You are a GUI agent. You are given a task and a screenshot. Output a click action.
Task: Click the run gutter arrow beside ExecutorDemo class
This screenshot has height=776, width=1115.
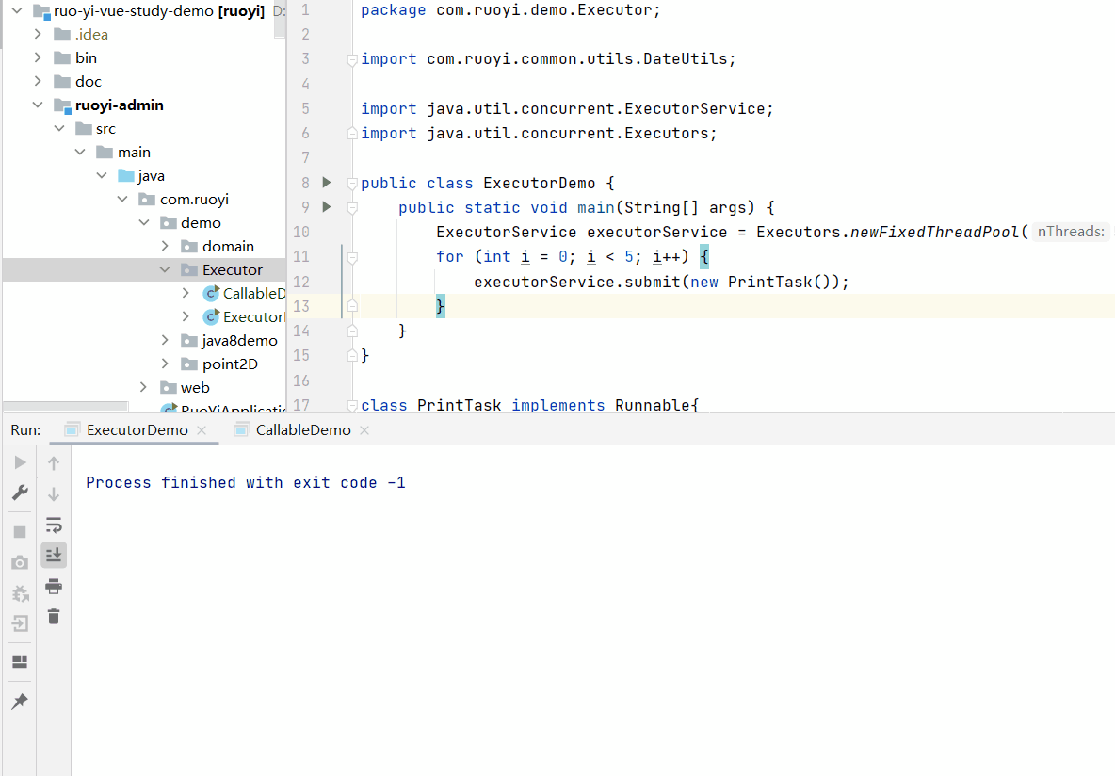(x=327, y=183)
